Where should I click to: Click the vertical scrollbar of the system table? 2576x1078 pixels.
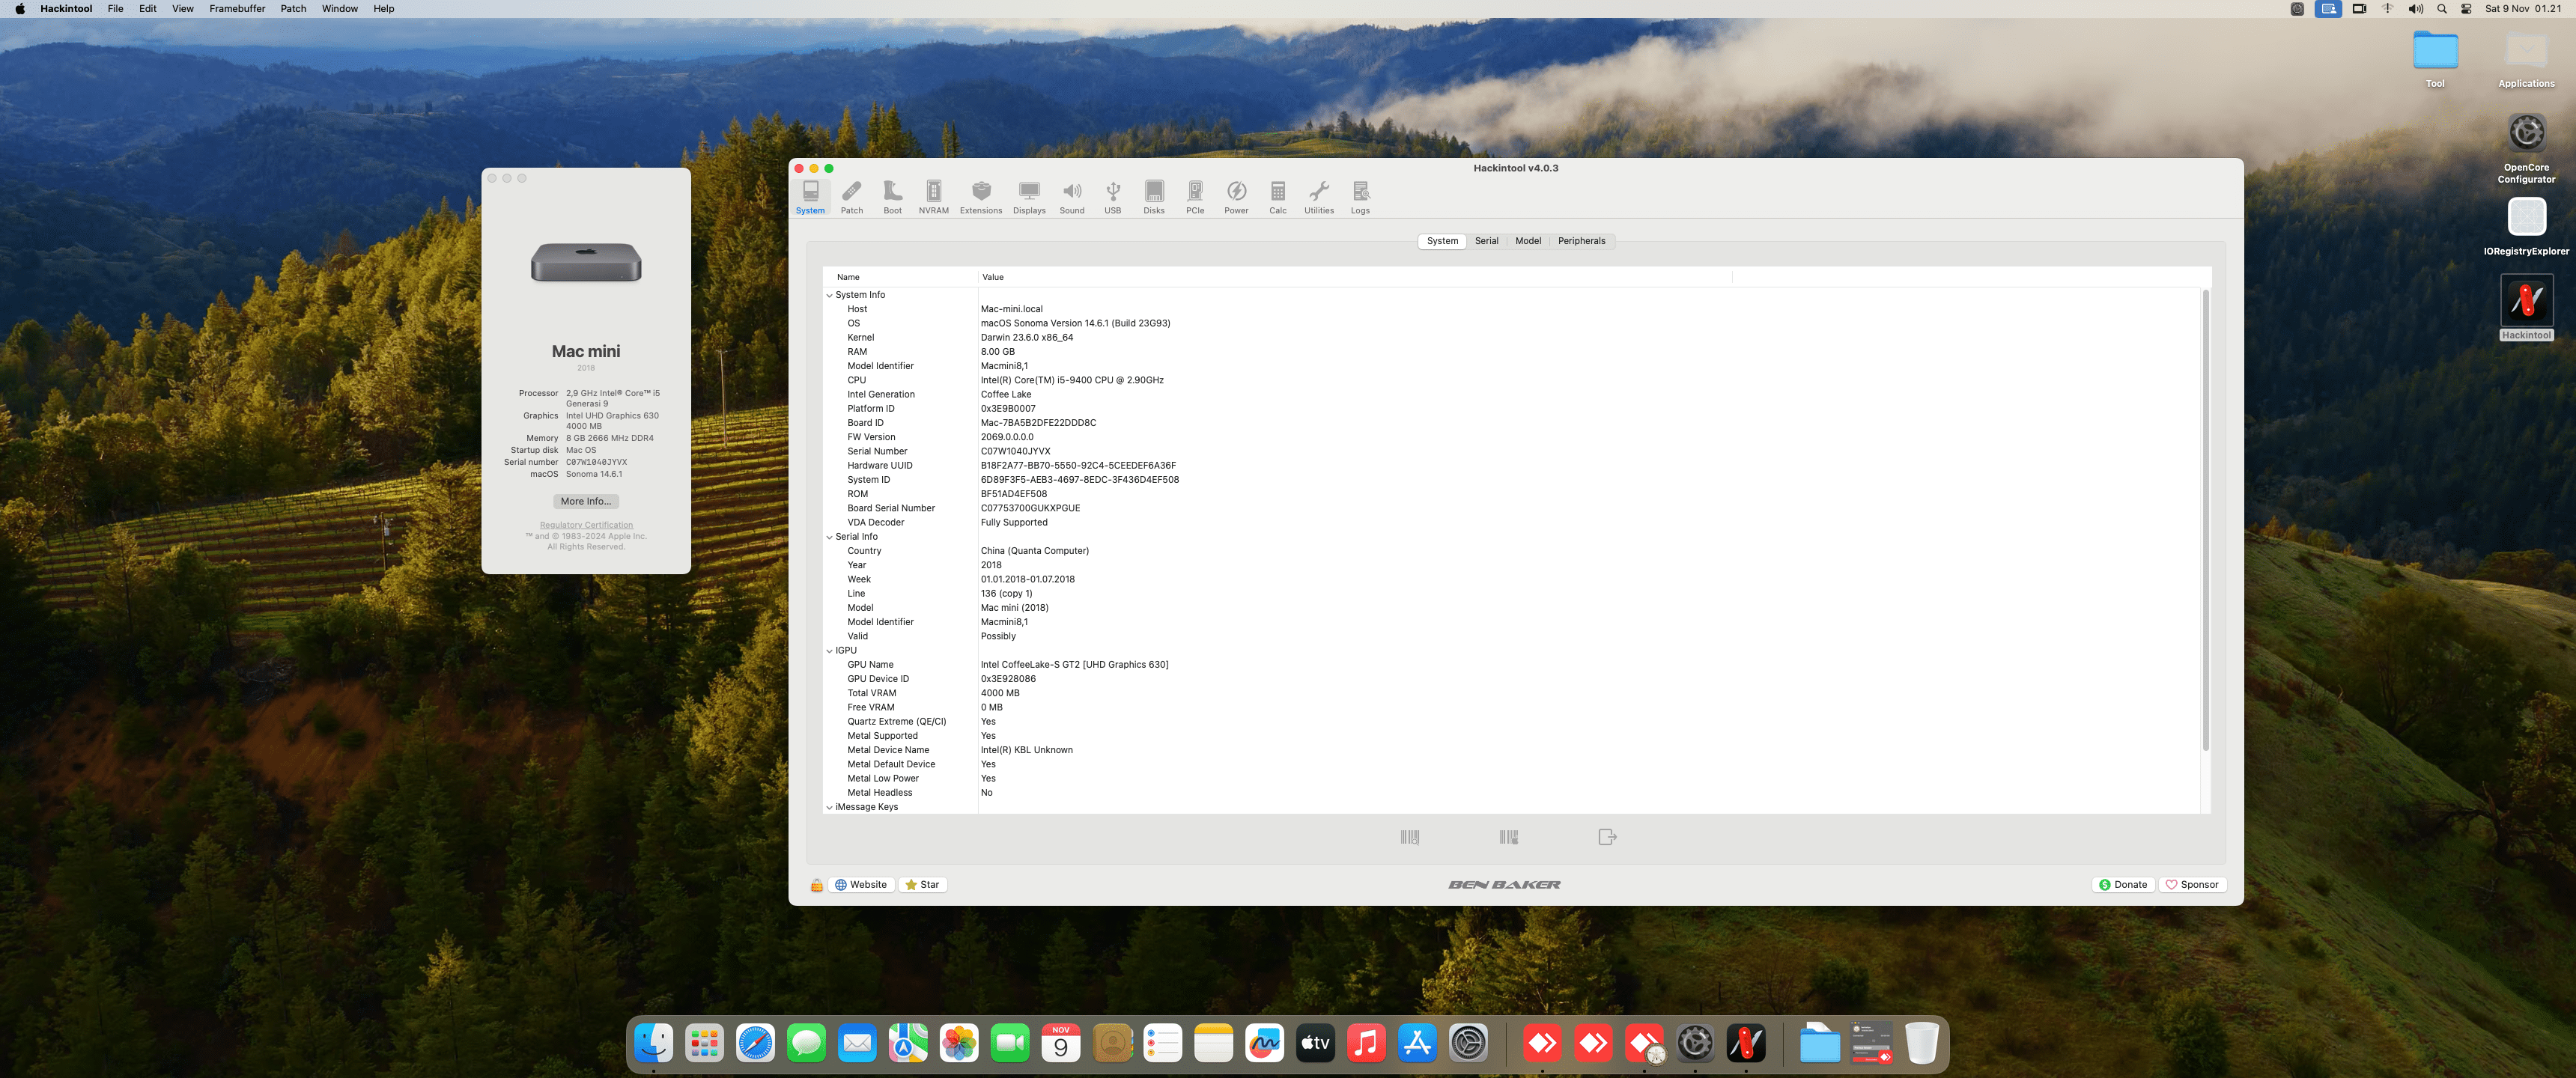pos(2205,520)
